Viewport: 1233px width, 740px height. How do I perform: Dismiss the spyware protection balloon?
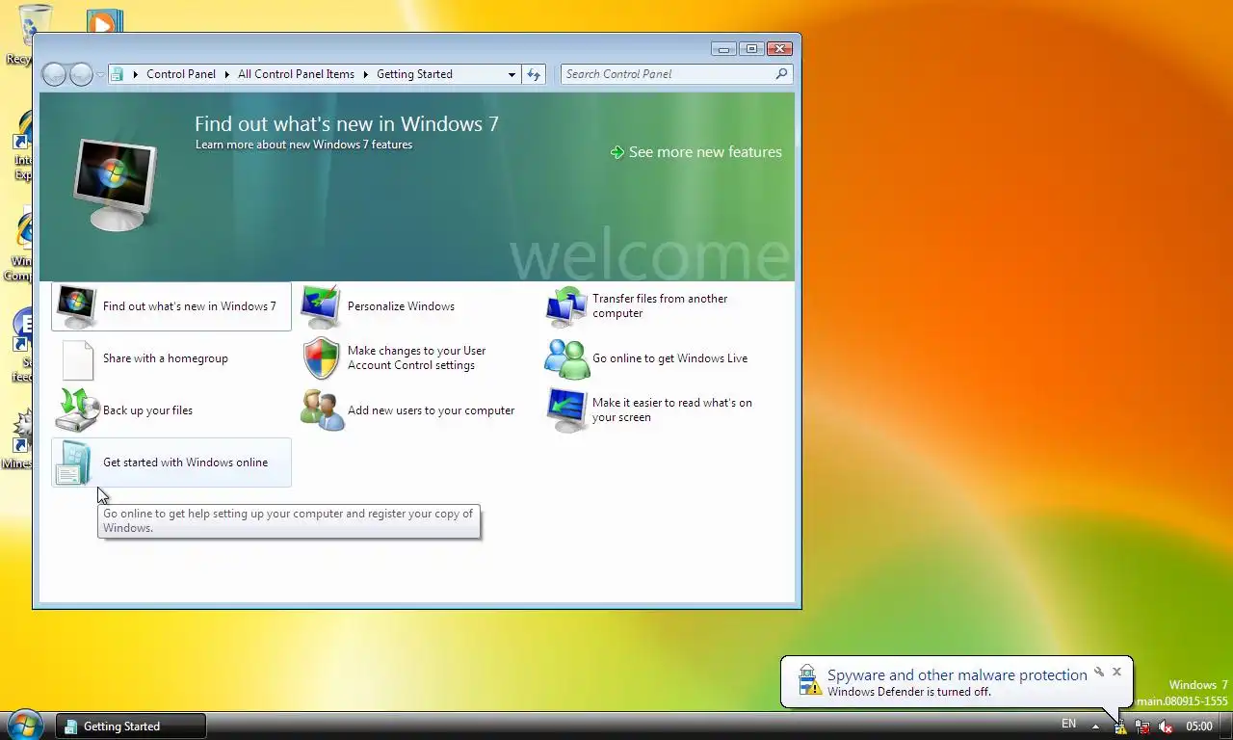(x=1116, y=672)
